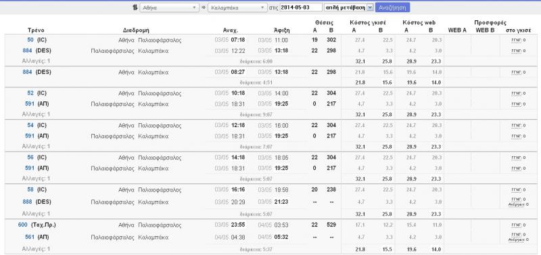Click the B seats value 302
Viewport: 541px width, 255px height.
coord(331,40)
